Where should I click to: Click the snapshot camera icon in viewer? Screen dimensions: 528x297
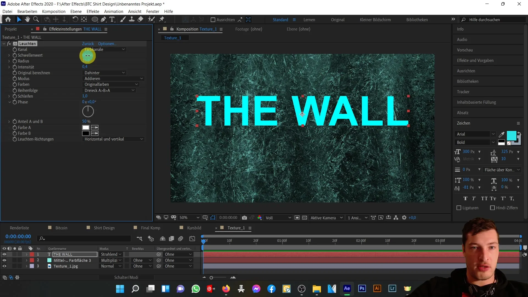[244, 218]
